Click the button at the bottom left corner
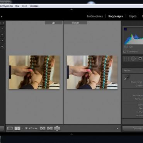The height and width of the screenshot is (143, 143). (x=2, y=128)
